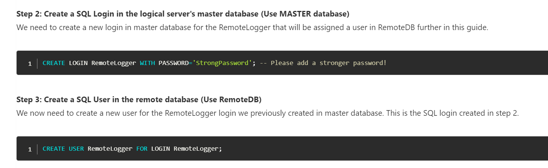Image resolution: width=548 pixels, height=168 pixels.
Task: Click the paragraph under the Step 3 heading
Action: [268, 113]
